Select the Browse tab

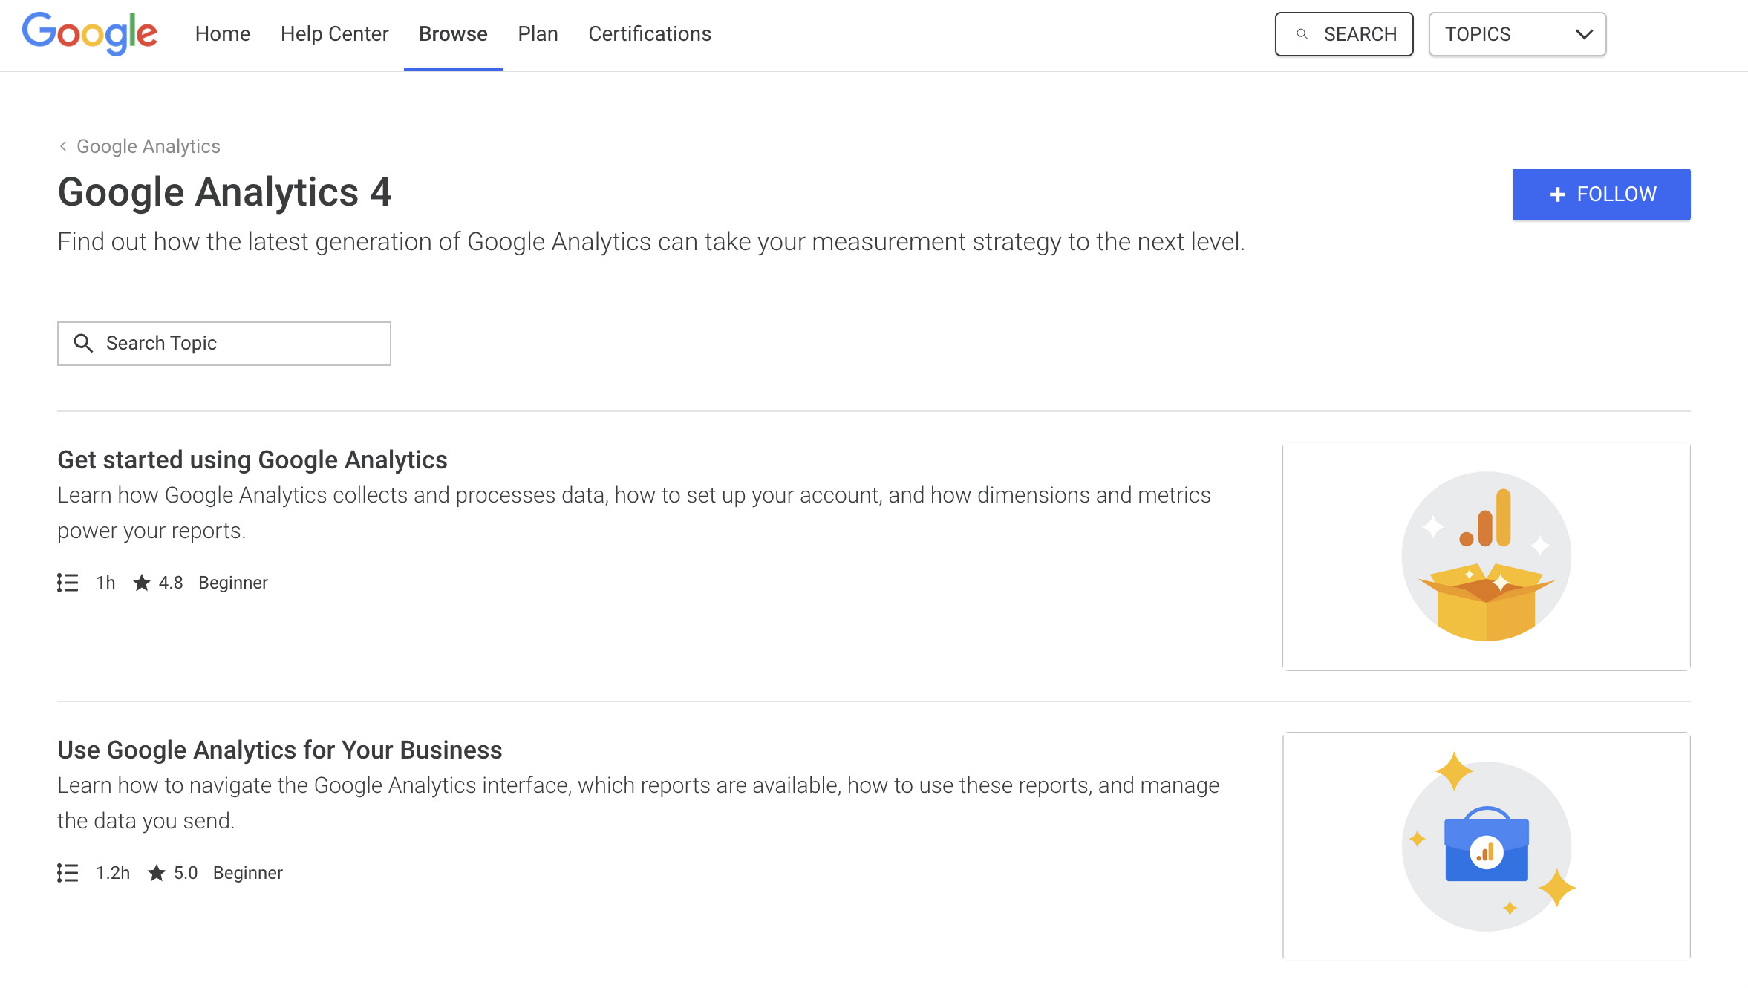coord(453,34)
